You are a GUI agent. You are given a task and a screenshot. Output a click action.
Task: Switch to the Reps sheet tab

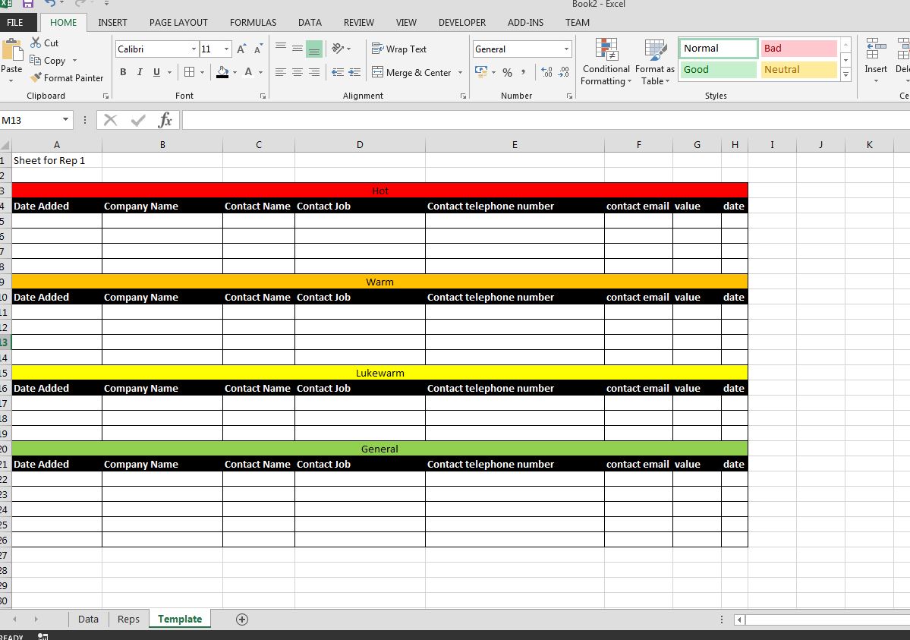128,619
